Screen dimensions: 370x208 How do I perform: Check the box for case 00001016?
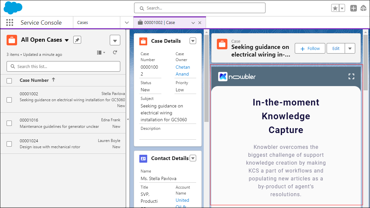click(x=9, y=123)
